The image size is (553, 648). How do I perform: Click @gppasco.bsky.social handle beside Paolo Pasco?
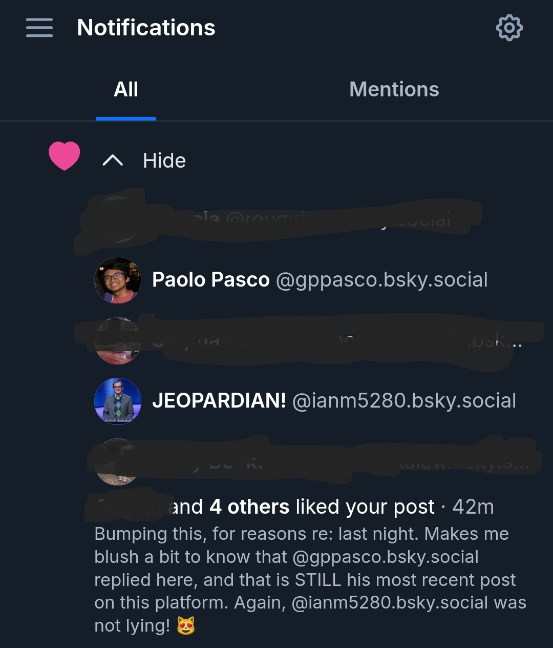pyautogui.click(x=381, y=280)
